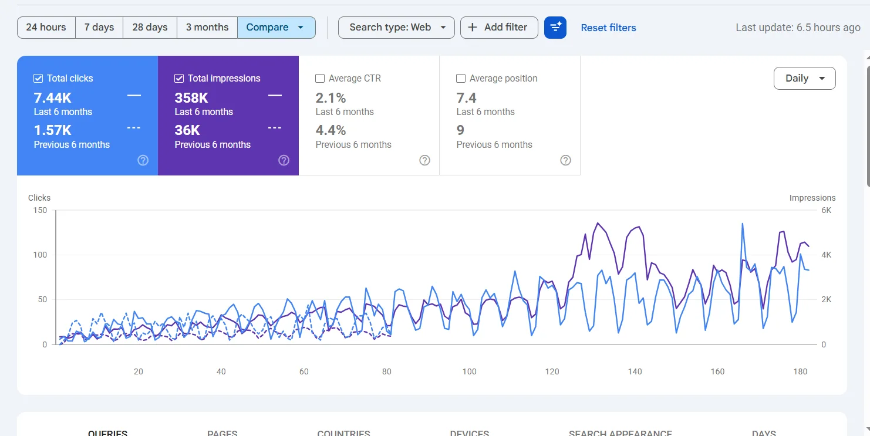Open the Search type: Web dropdown

[x=396, y=28]
